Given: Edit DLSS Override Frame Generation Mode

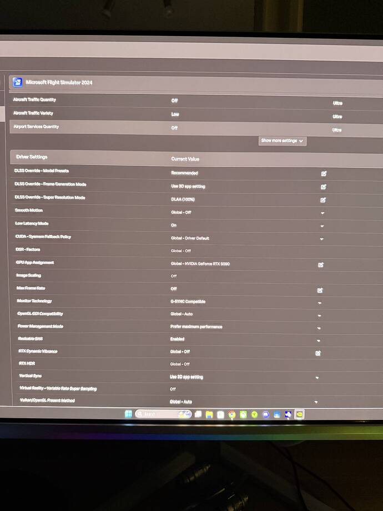Looking at the screenshot, I should (x=324, y=187).
